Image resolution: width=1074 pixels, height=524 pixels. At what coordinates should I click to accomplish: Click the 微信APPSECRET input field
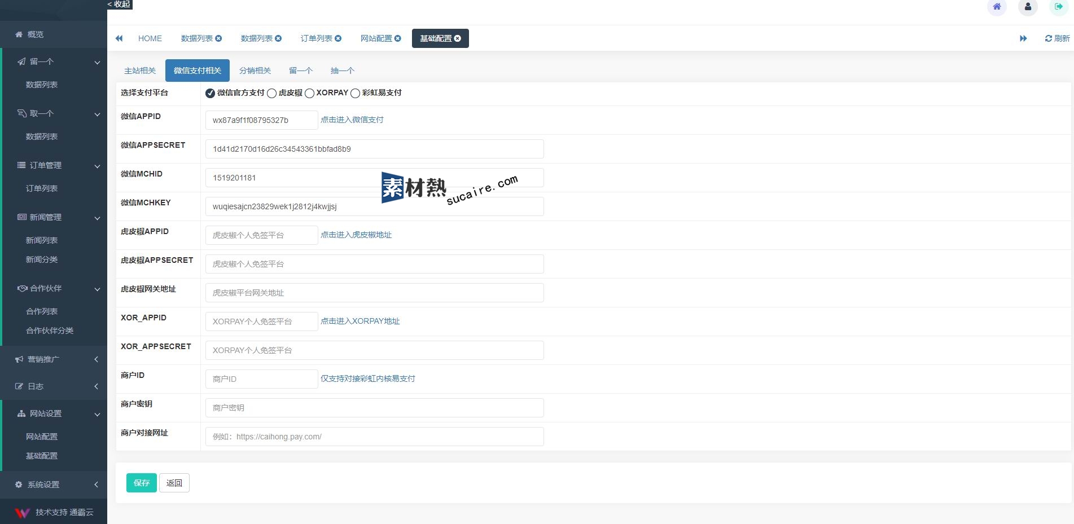[x=375, y=149]
